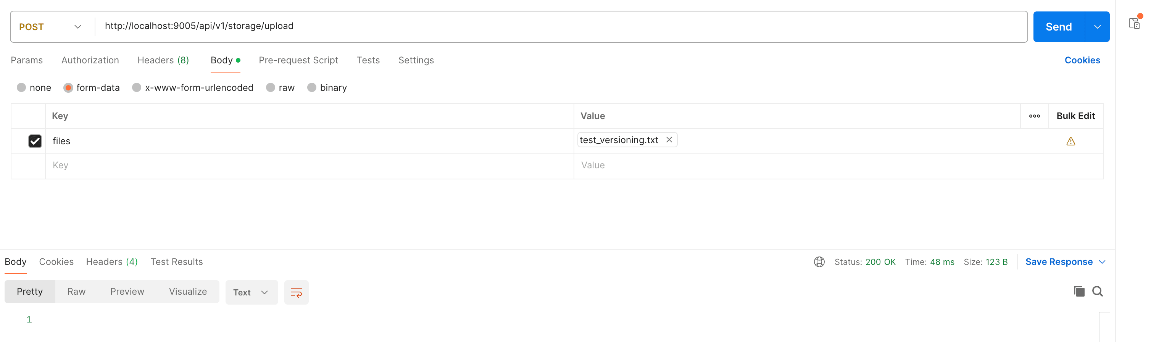This screenshot has height=342, width=1151.
Task: Click the Cookies link
Action: (x=1082, y=60)
